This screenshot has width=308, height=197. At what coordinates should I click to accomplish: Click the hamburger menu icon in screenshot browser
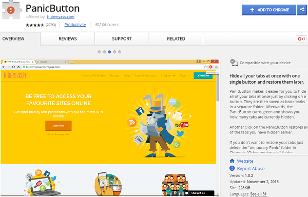pyautogui.click(x=216, y=67)
